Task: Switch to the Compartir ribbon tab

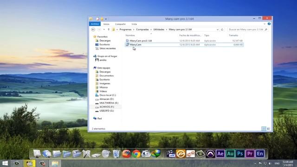Action: (120, 24)
